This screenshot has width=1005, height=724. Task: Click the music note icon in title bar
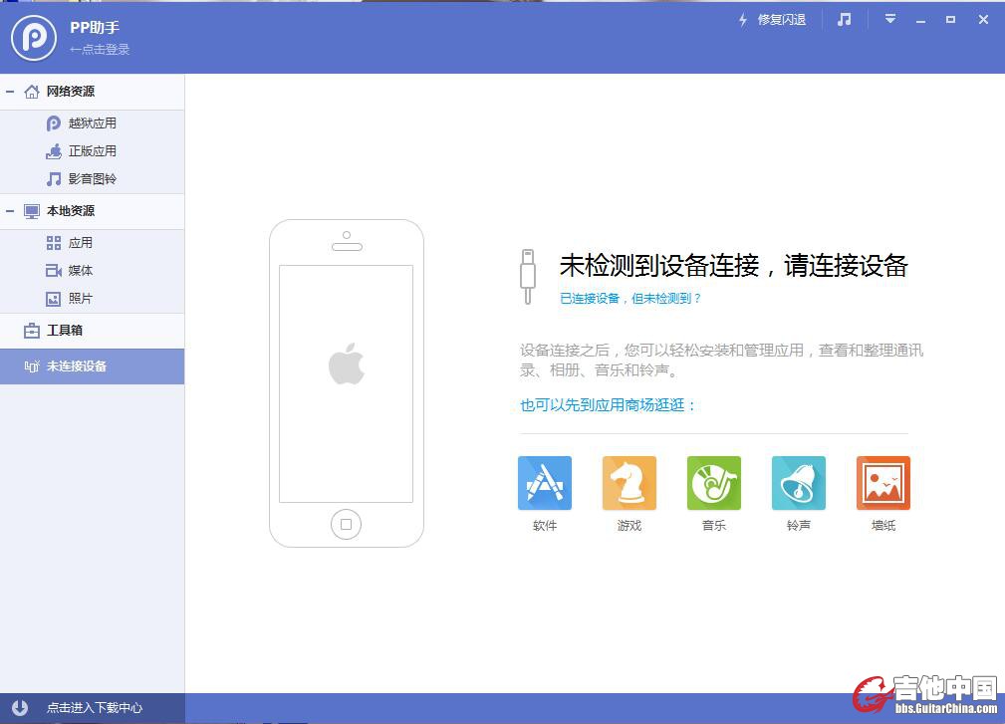[x=845, y=20]
